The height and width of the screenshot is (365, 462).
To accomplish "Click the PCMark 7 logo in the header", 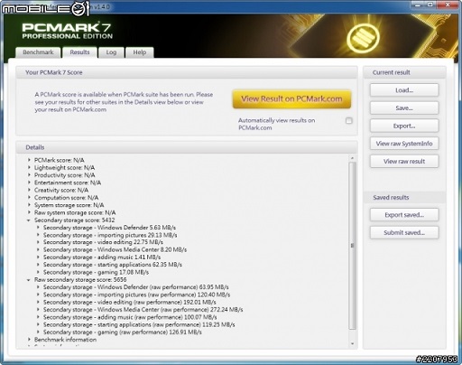I will click(67, 31).
